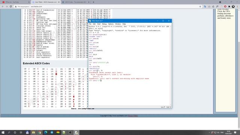
Task: Open the Privacy Policy footer link
Action: coord(133,116)
